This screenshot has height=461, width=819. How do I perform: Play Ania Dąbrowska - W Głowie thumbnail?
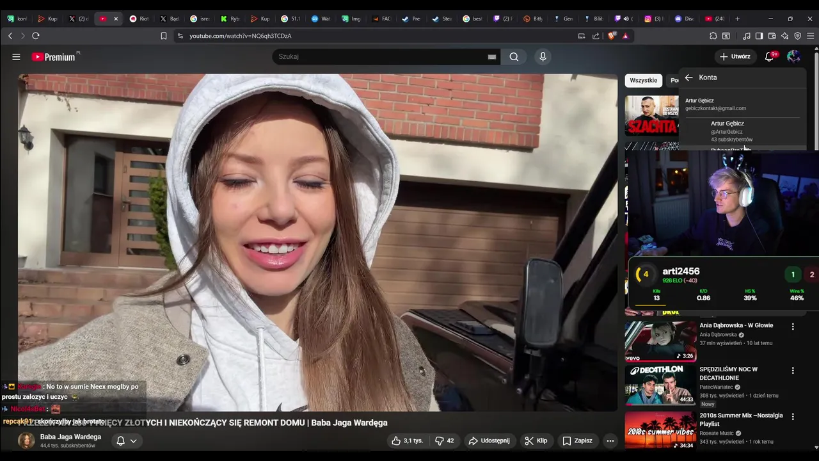(x=660, y=341)
